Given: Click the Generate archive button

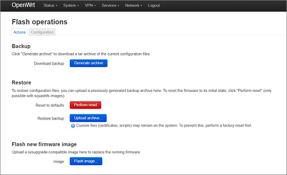Looking at the screenshot, I should [88, 63].
